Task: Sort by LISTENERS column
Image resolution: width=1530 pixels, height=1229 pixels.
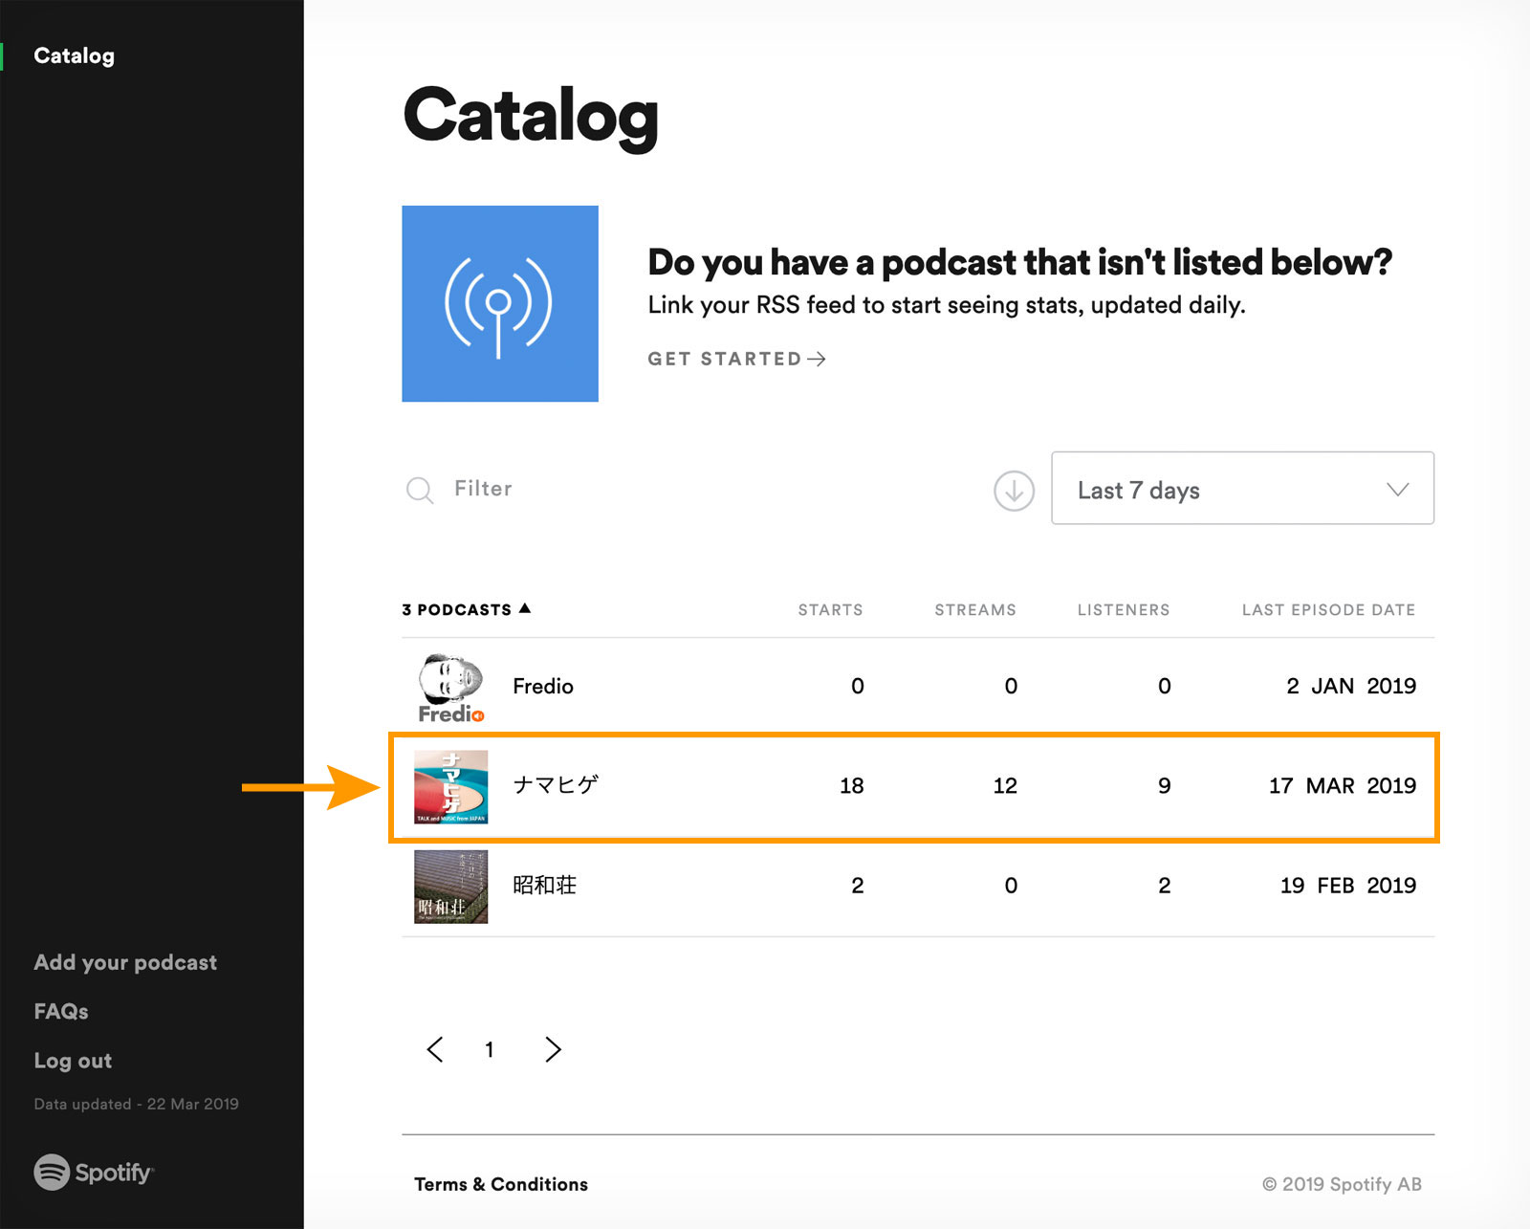Action: tap(1124, 609)
